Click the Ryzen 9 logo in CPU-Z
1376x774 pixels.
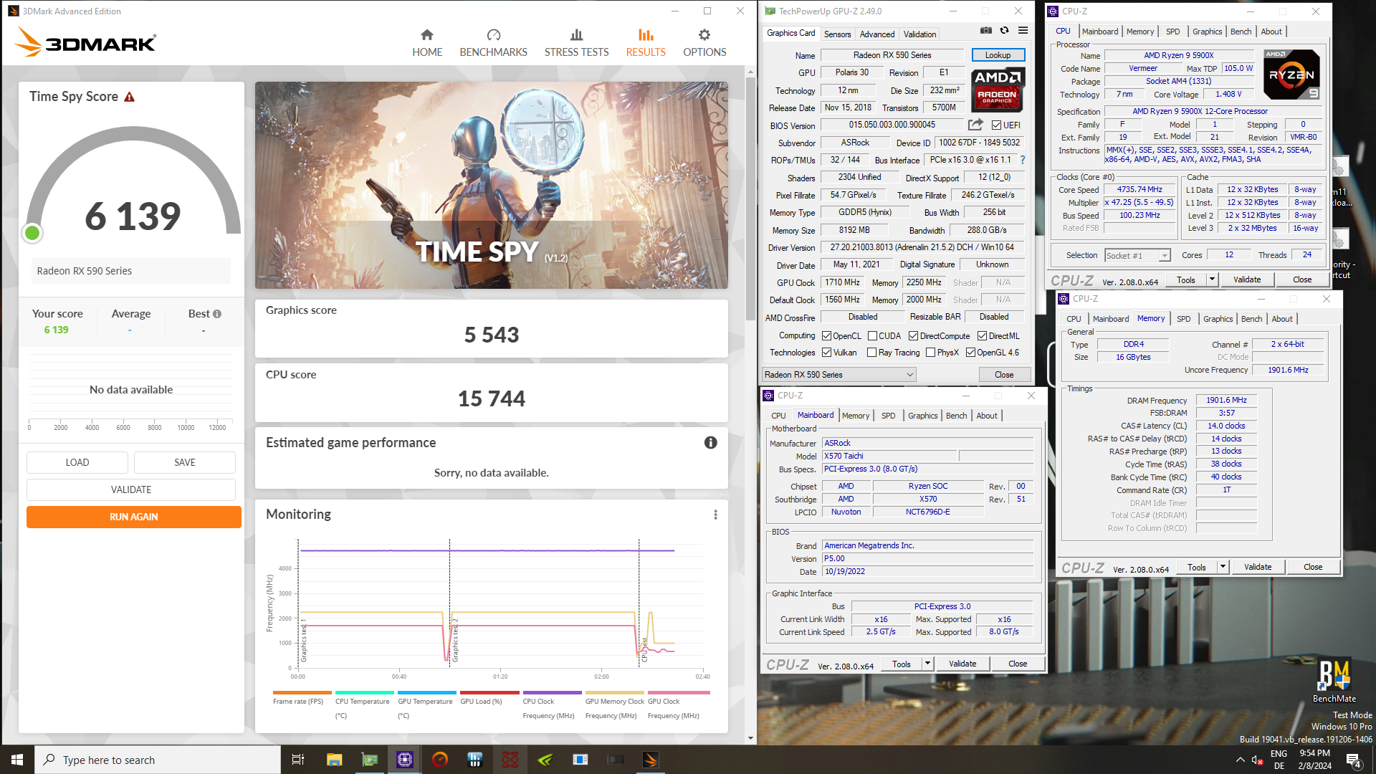(1291, 75)
